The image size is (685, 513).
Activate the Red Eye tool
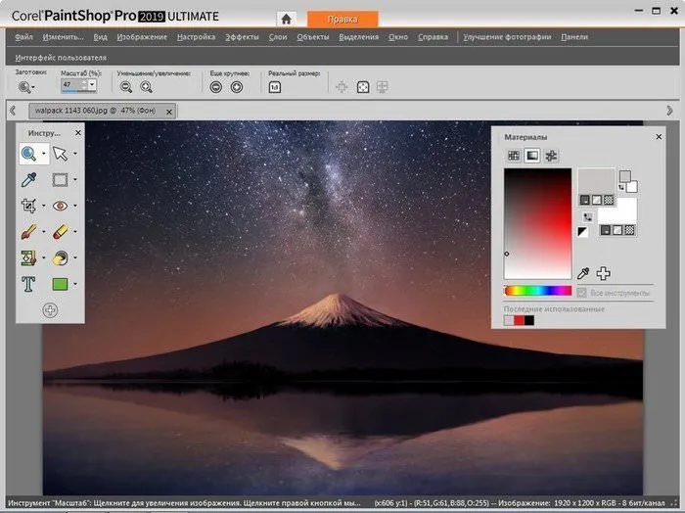click(60, 207)
